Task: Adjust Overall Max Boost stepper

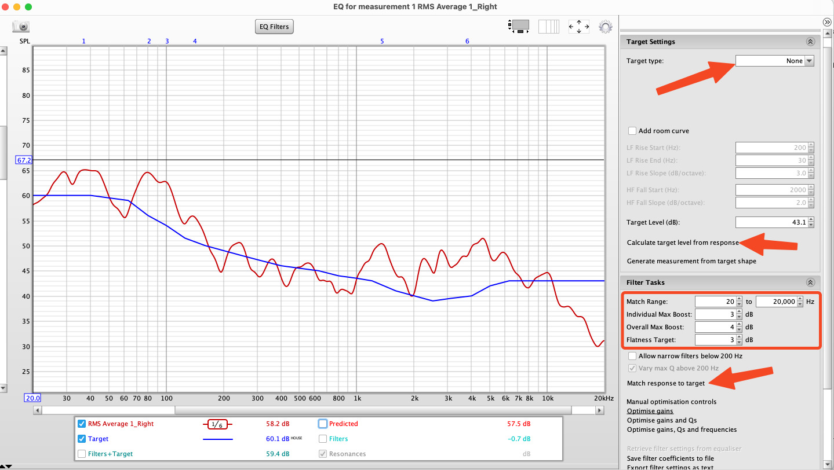Action: pos(738,327)
